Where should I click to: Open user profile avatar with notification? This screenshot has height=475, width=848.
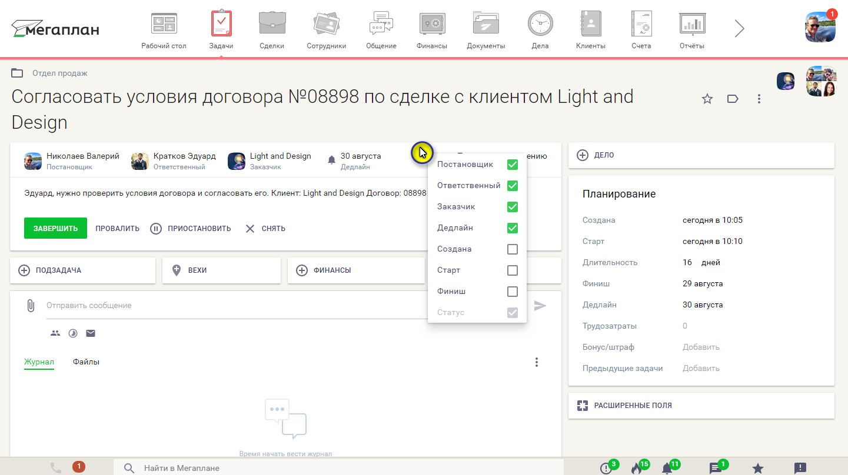(x=820, y=26)
